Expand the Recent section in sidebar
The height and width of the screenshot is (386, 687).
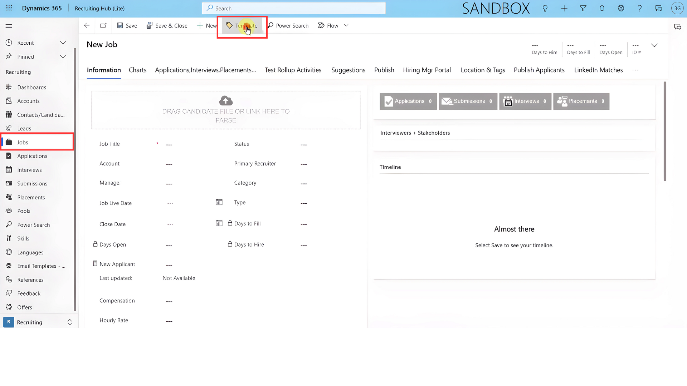[x=63, y=43]
